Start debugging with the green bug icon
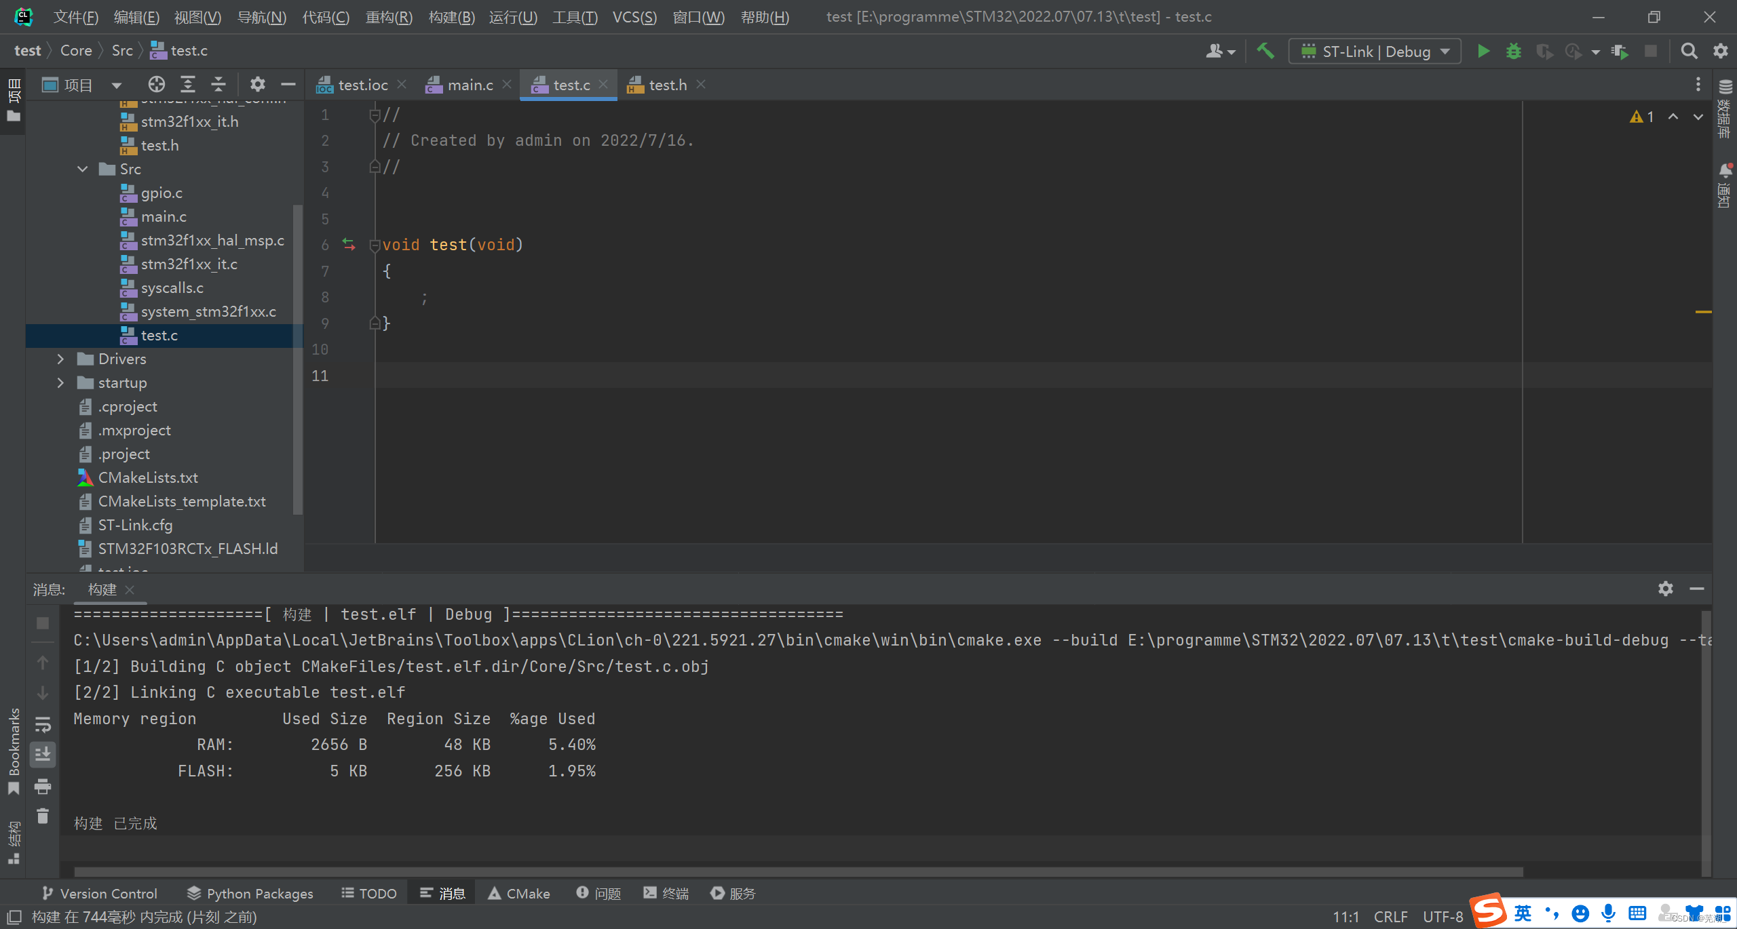Screen dimensions: 1737x929 pos(1513,51)
